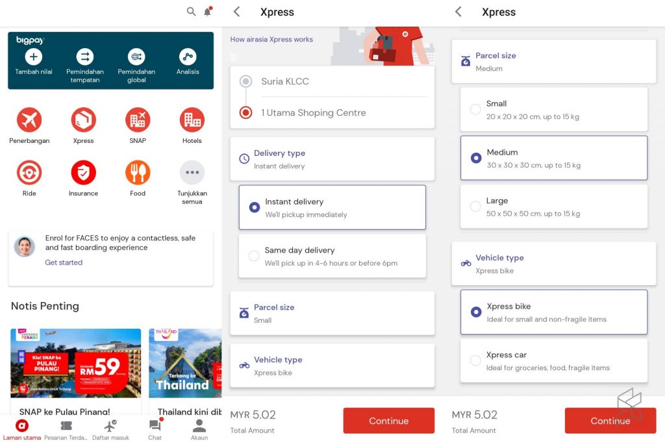Viewport: 665px width, 443px height.
Task: Open Penerbangan flights icon
Action: click(29, 120)
